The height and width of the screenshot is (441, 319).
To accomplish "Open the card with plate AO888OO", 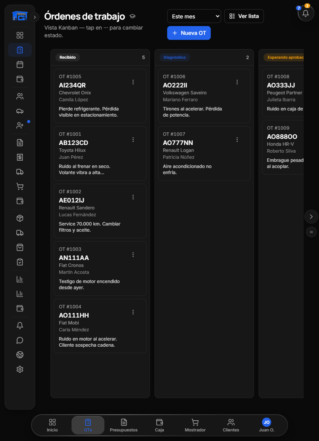I will pos(283,147).
